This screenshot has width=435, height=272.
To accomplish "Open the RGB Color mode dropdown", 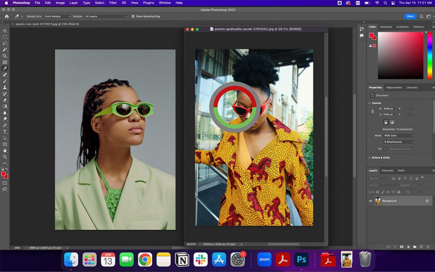I will click(x=399, y=136).
